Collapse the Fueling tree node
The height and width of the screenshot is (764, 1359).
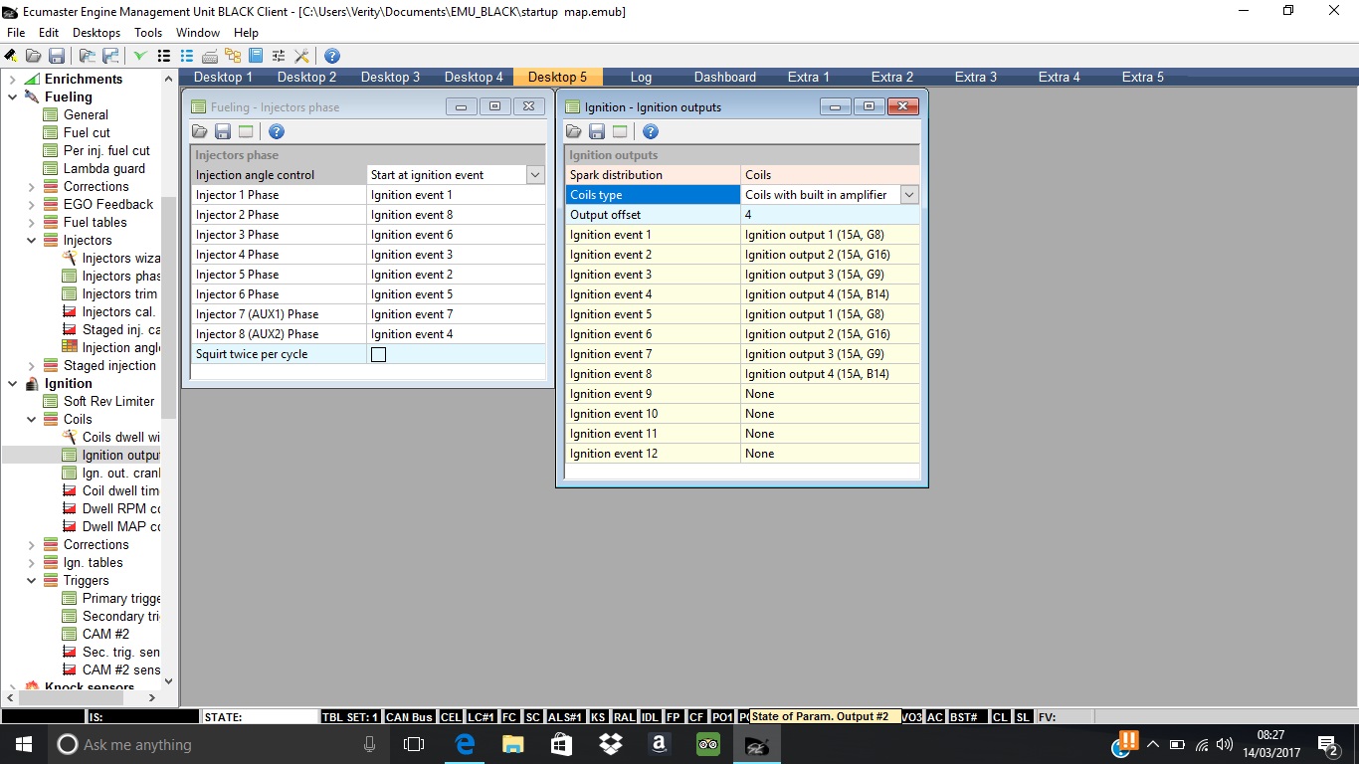point(12,96)
